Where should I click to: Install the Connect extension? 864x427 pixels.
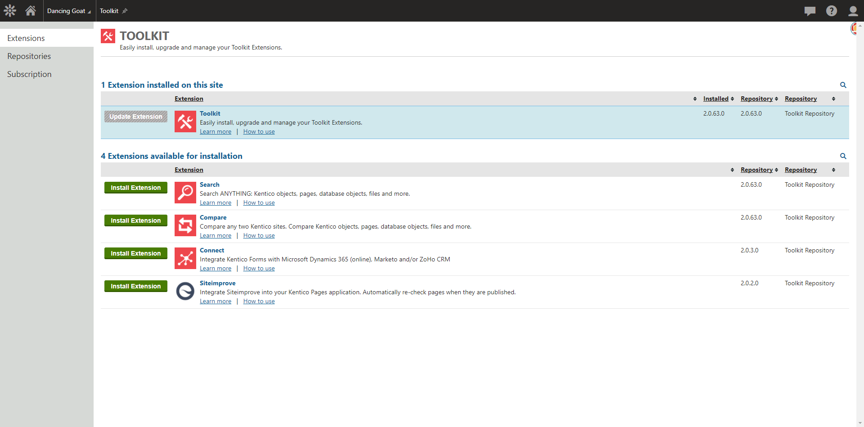[136, 253]
